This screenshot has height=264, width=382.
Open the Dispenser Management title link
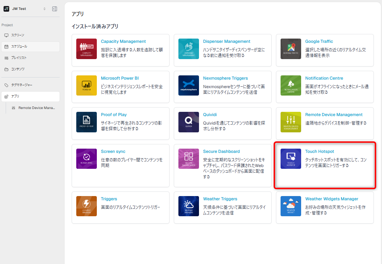coord(227,41)
